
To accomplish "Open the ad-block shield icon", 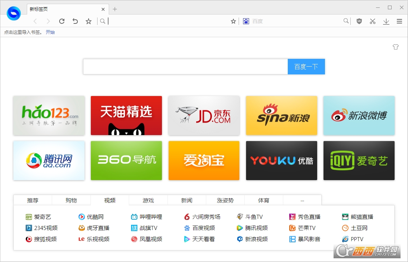I will 359,21.
